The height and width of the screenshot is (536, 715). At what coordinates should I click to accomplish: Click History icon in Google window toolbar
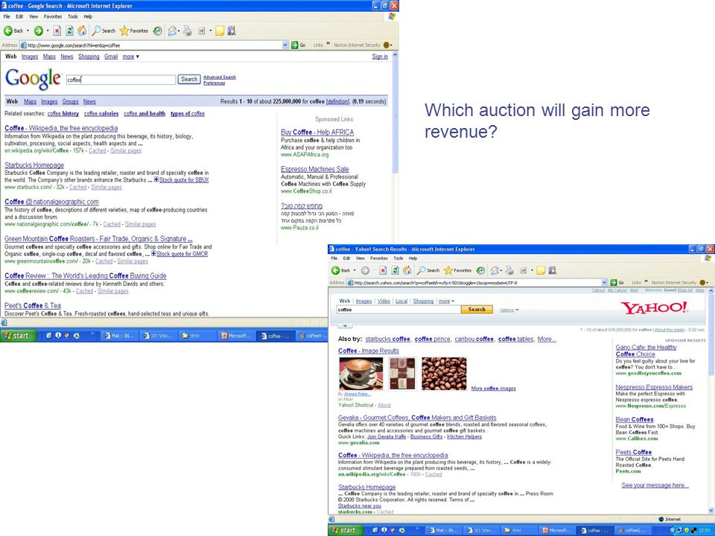pos(157,31)
